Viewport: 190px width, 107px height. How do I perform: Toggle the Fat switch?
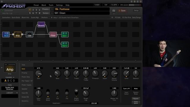click(67, 92)
